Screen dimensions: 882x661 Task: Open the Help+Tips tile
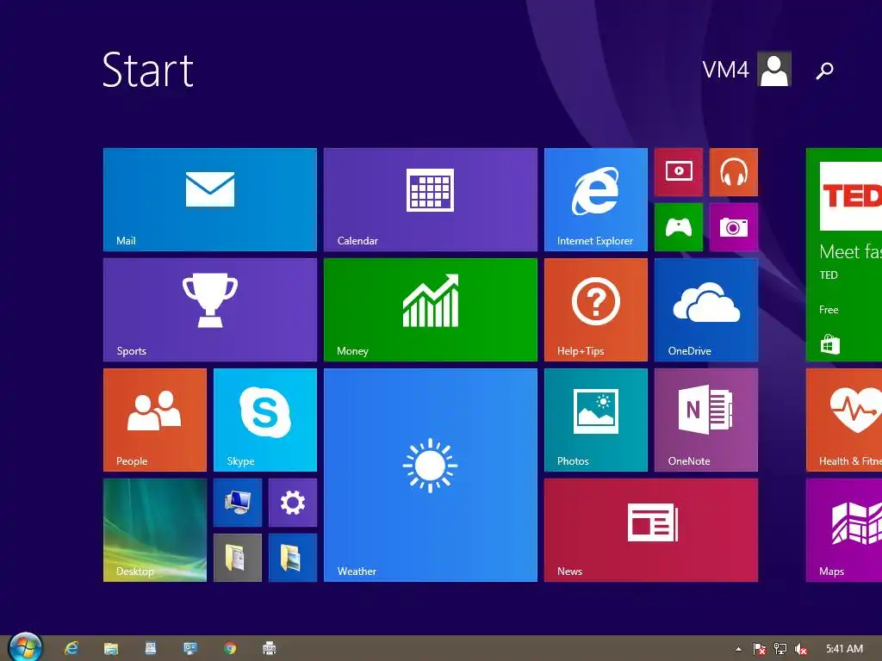pos(596,310)
